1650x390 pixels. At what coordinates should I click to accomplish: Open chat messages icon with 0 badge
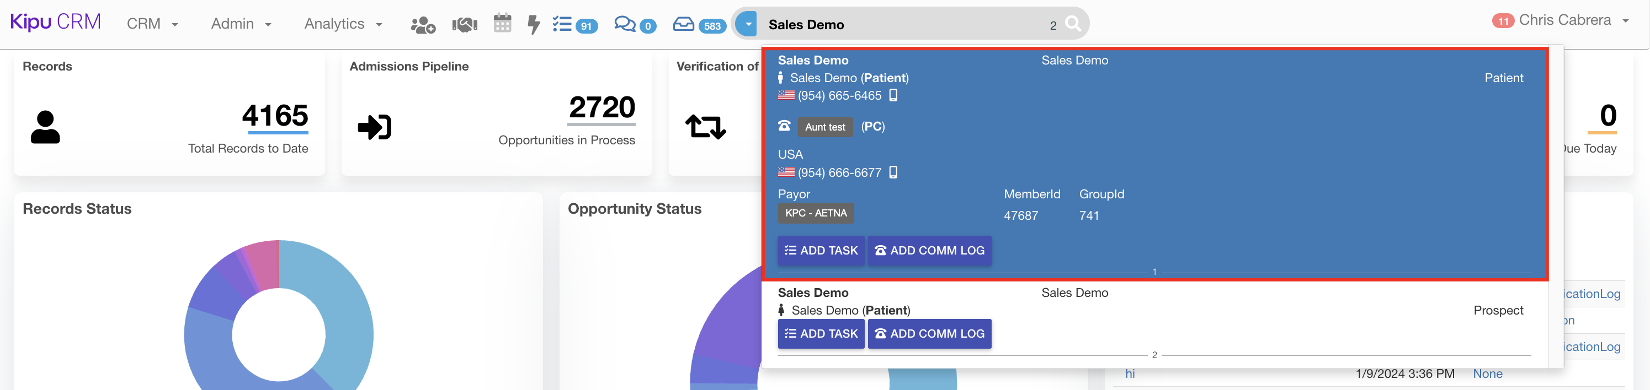click(634, 25)
